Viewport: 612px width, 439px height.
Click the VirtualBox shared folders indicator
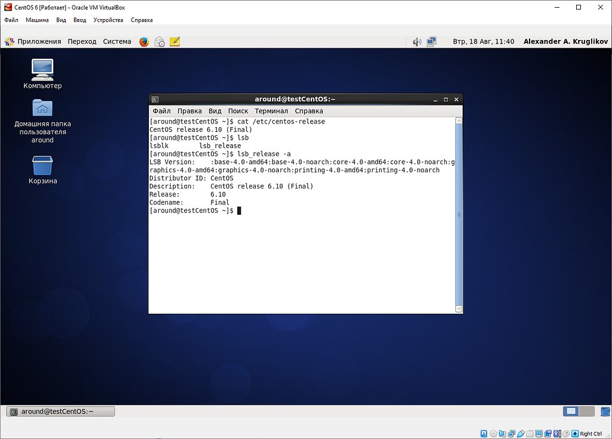tap(530, 434)
